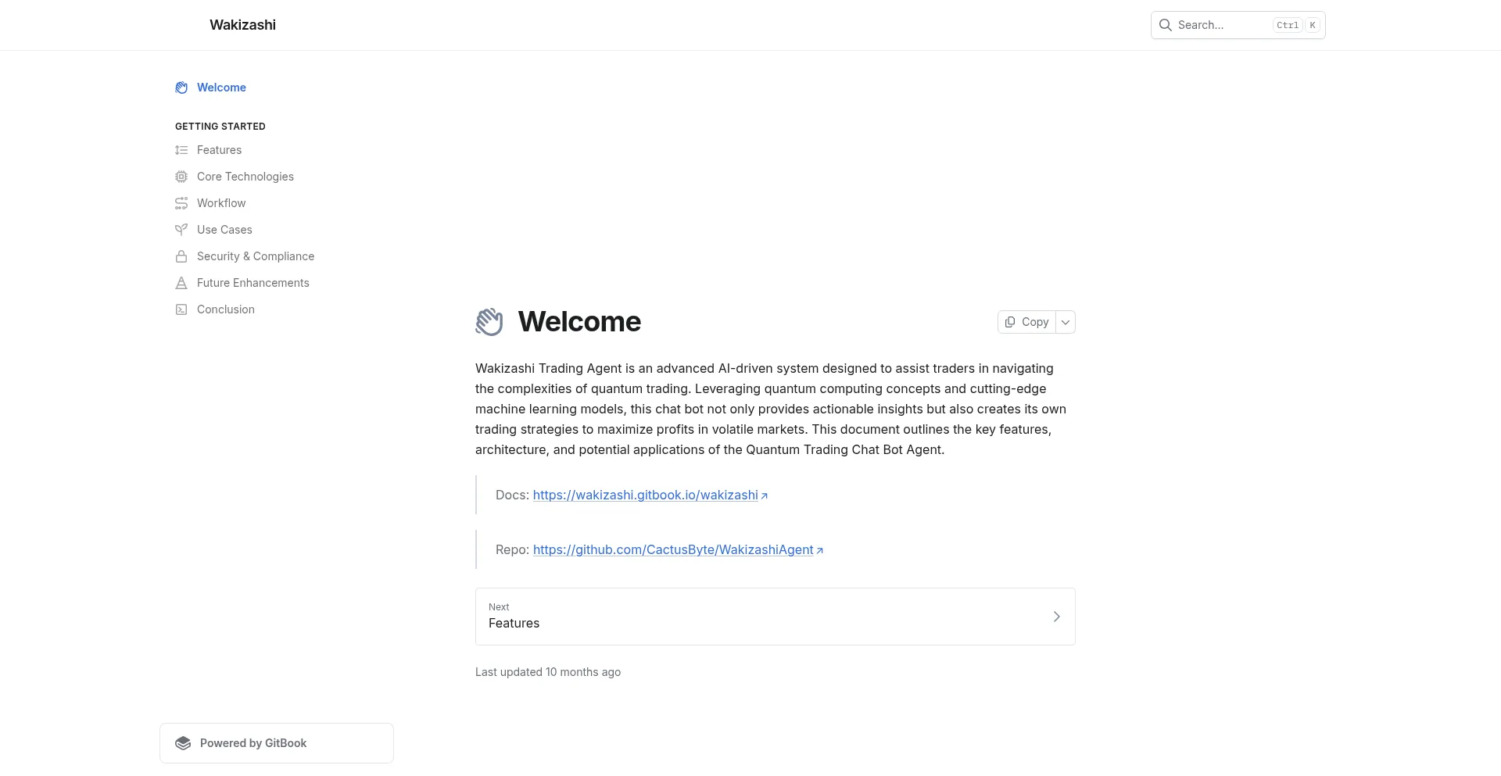Screen dimensions: 1501x776
Task: Open the Workflow page from sidebar
Action: tap(221, 203)
